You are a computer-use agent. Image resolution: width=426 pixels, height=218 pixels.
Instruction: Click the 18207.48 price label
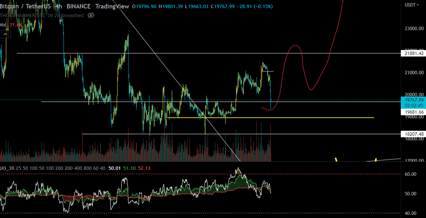pyautogui.click(x=413, y=134)
